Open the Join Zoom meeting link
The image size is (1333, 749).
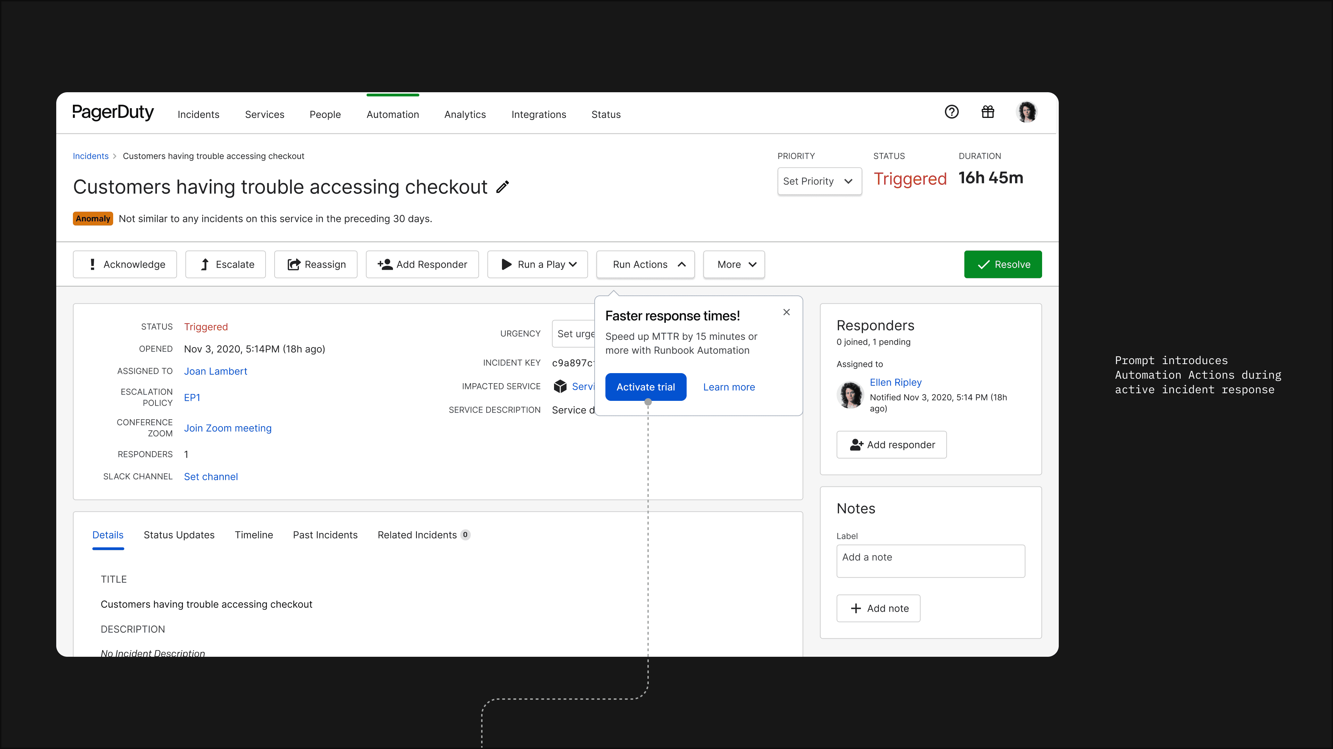click(228, 428)
